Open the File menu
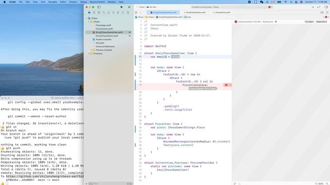Viewport: 330px width, 185px height. pyautogui.click(x=21, y=2)
